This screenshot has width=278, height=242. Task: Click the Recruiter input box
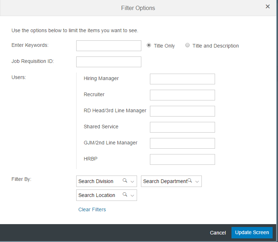[182, 95]
